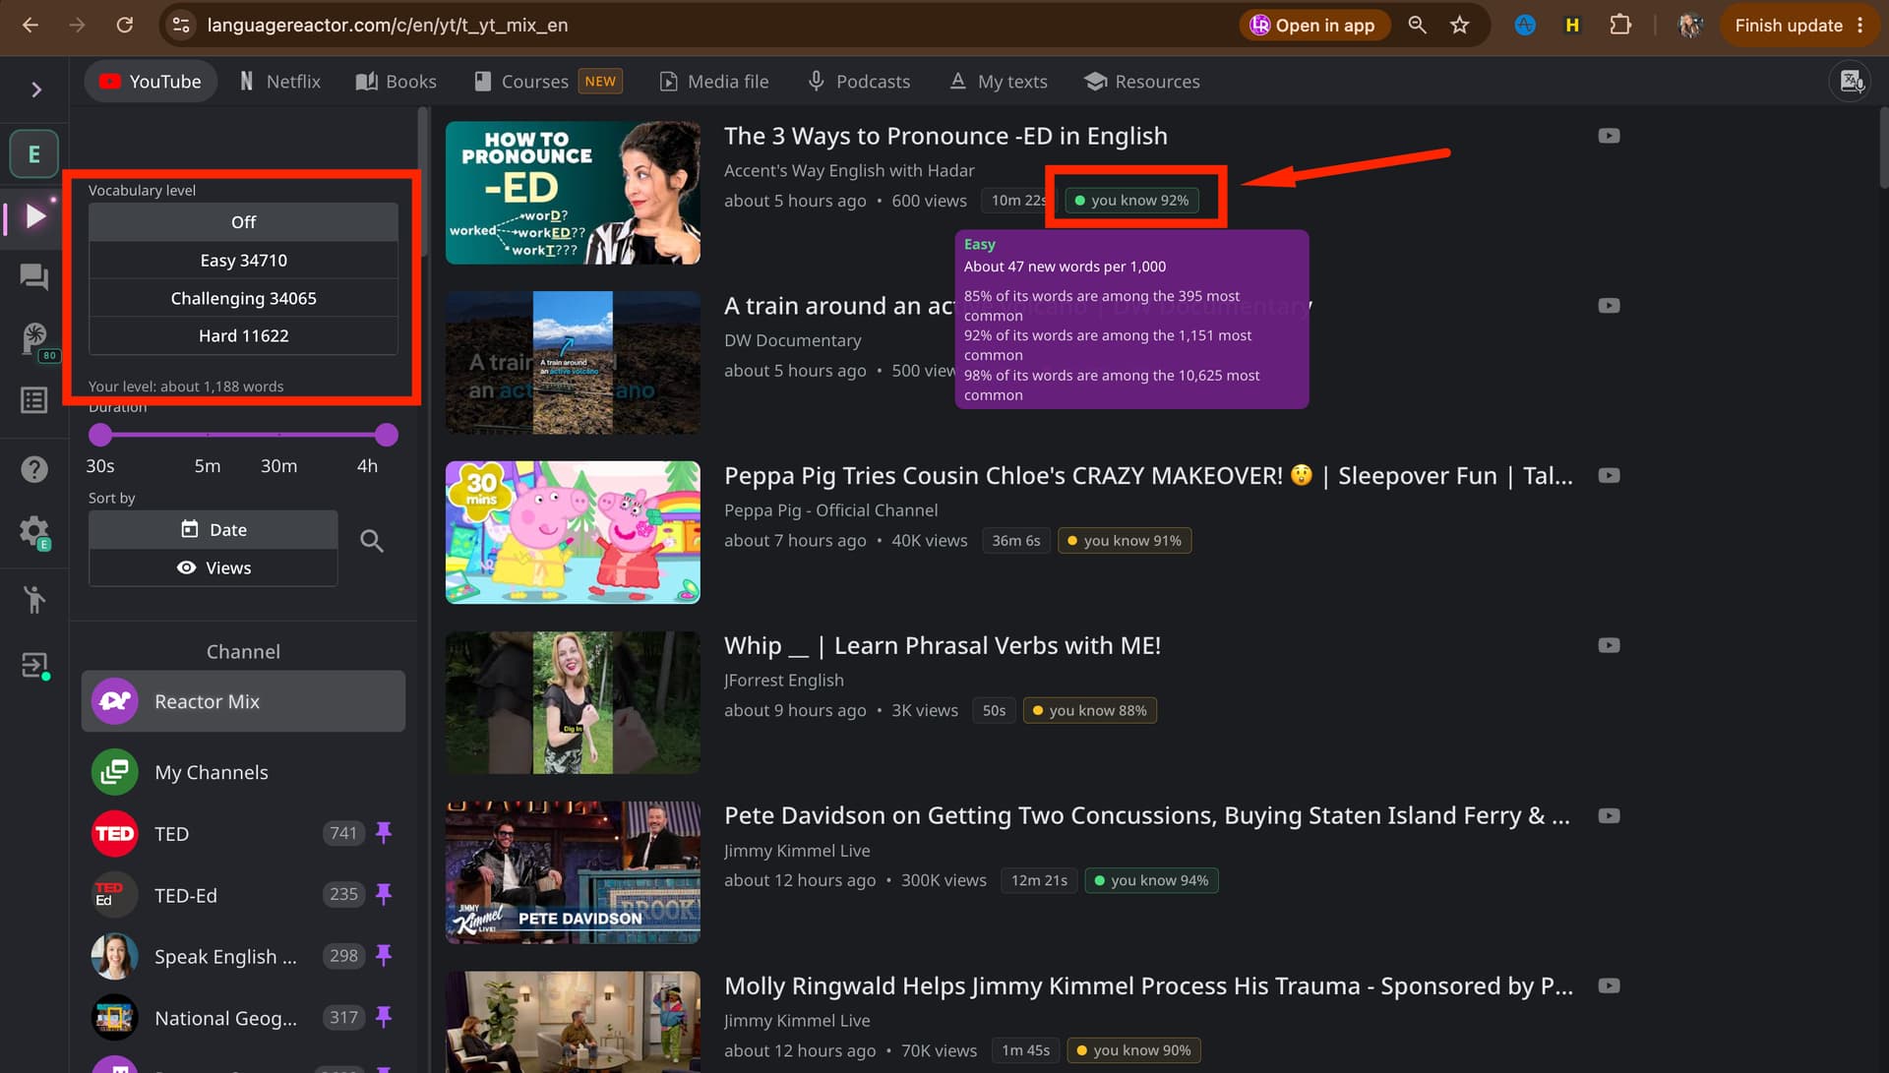Viewport: 1889px width, 1073px height.
Task: Open the settings gear in sidebar
Action: click(34, 532)
